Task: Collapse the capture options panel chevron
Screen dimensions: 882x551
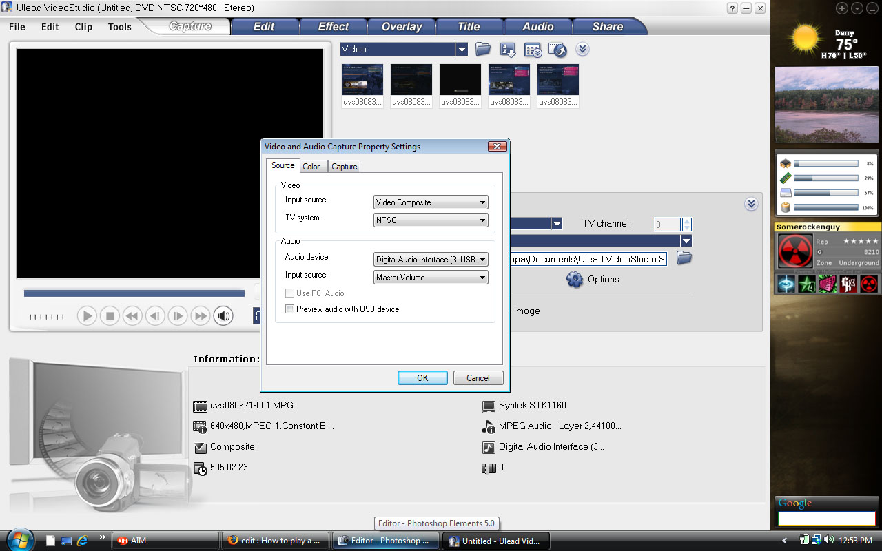Action: coord(751,205)
